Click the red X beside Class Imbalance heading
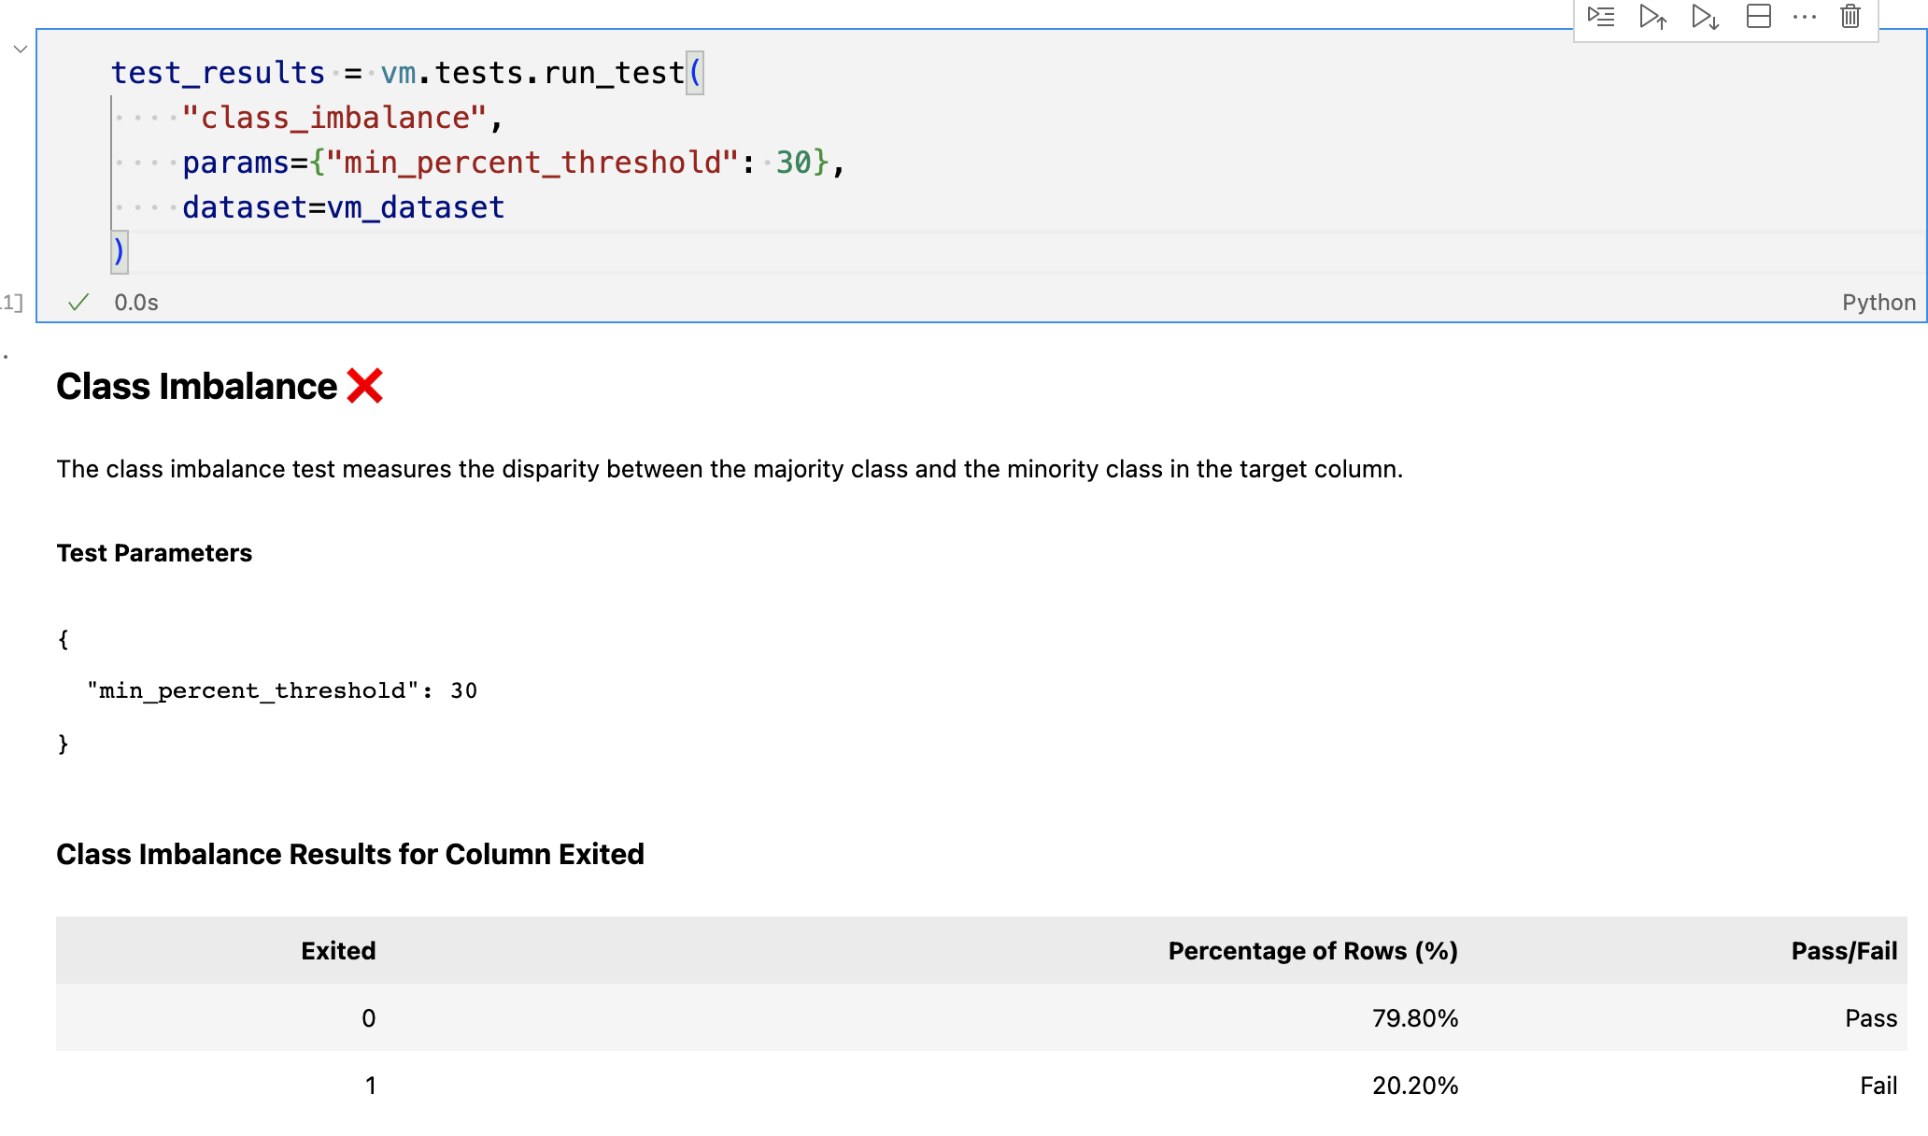This screenshot has height=1136, width=1928. point(365,385)
